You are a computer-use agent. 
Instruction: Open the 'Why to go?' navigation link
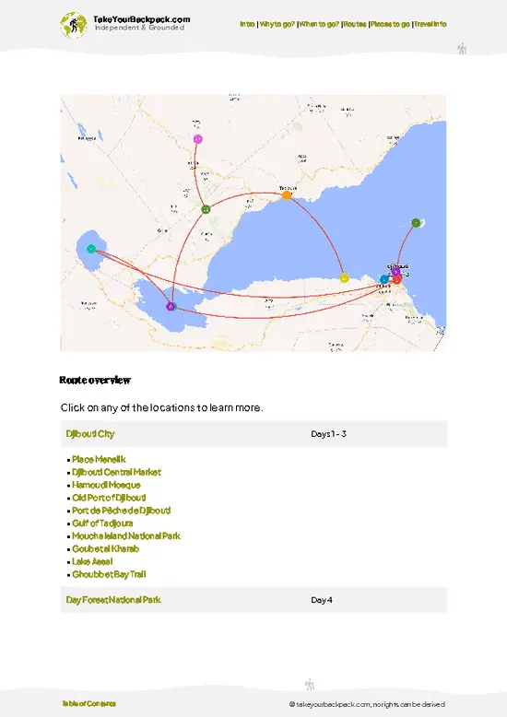pos(277,24)
